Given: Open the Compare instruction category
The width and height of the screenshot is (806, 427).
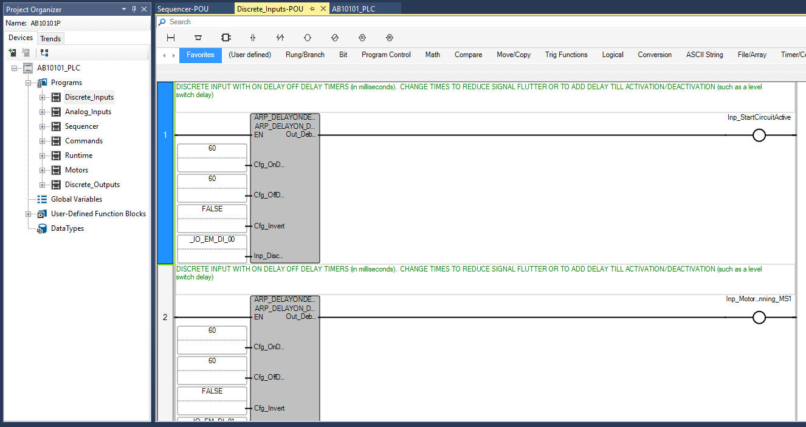Looking at the screenshot, I should click(468, 55).
